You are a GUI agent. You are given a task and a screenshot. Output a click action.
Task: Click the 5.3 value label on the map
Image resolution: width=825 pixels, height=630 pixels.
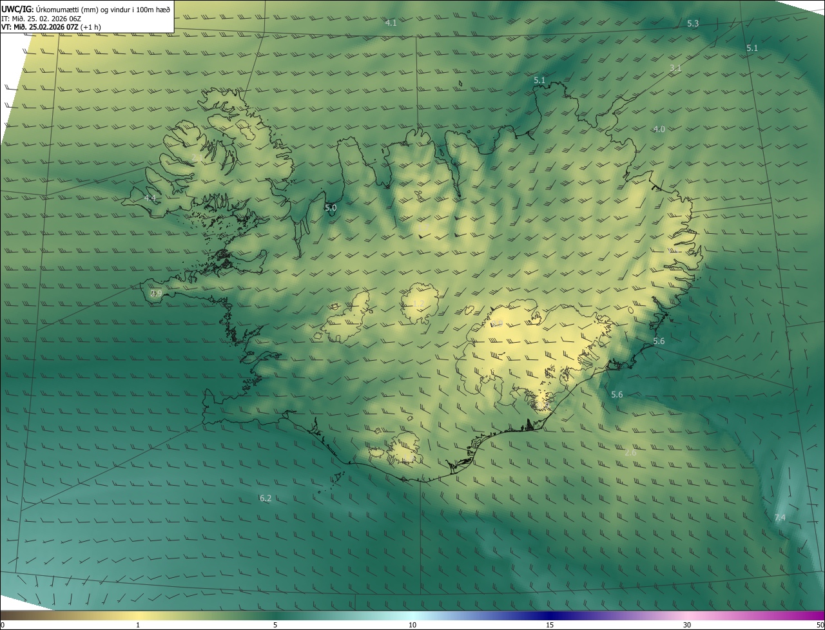693,23
